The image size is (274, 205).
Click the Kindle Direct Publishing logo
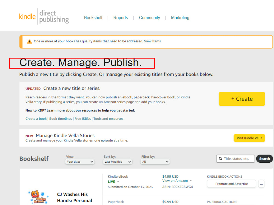[44, 17]
